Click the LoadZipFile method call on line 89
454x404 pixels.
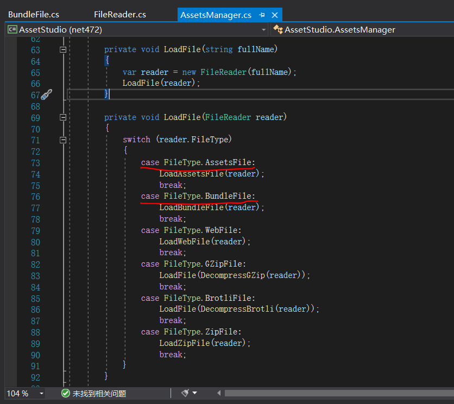click(x=184, y=343)
